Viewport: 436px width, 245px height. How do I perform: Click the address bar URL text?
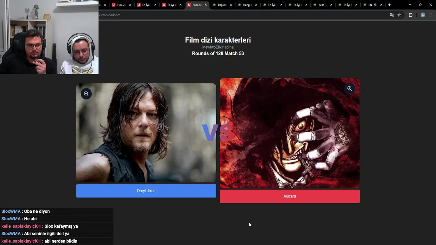point(109,15)
